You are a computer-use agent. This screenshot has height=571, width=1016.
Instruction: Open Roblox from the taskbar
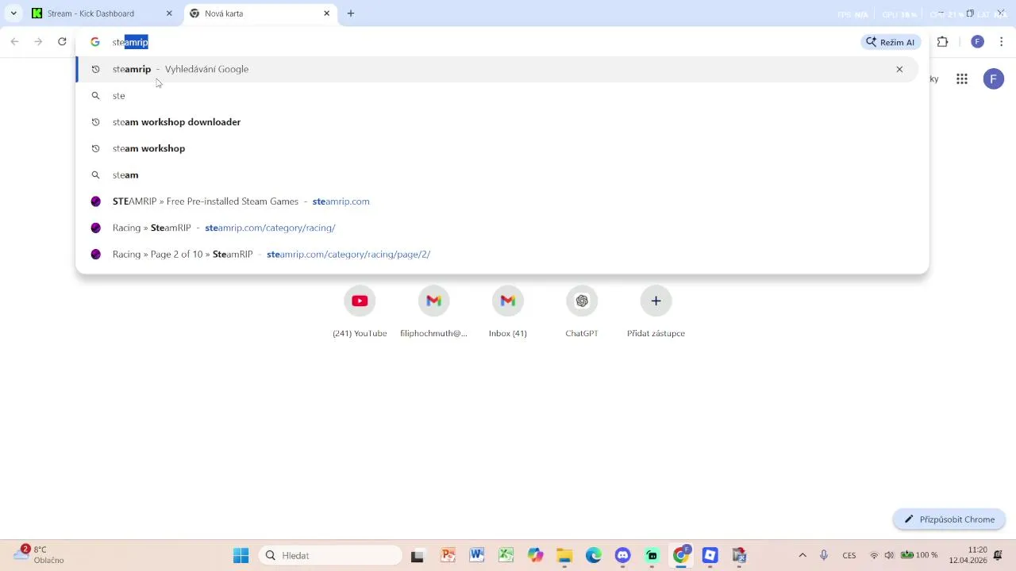(x=710, y=555)
